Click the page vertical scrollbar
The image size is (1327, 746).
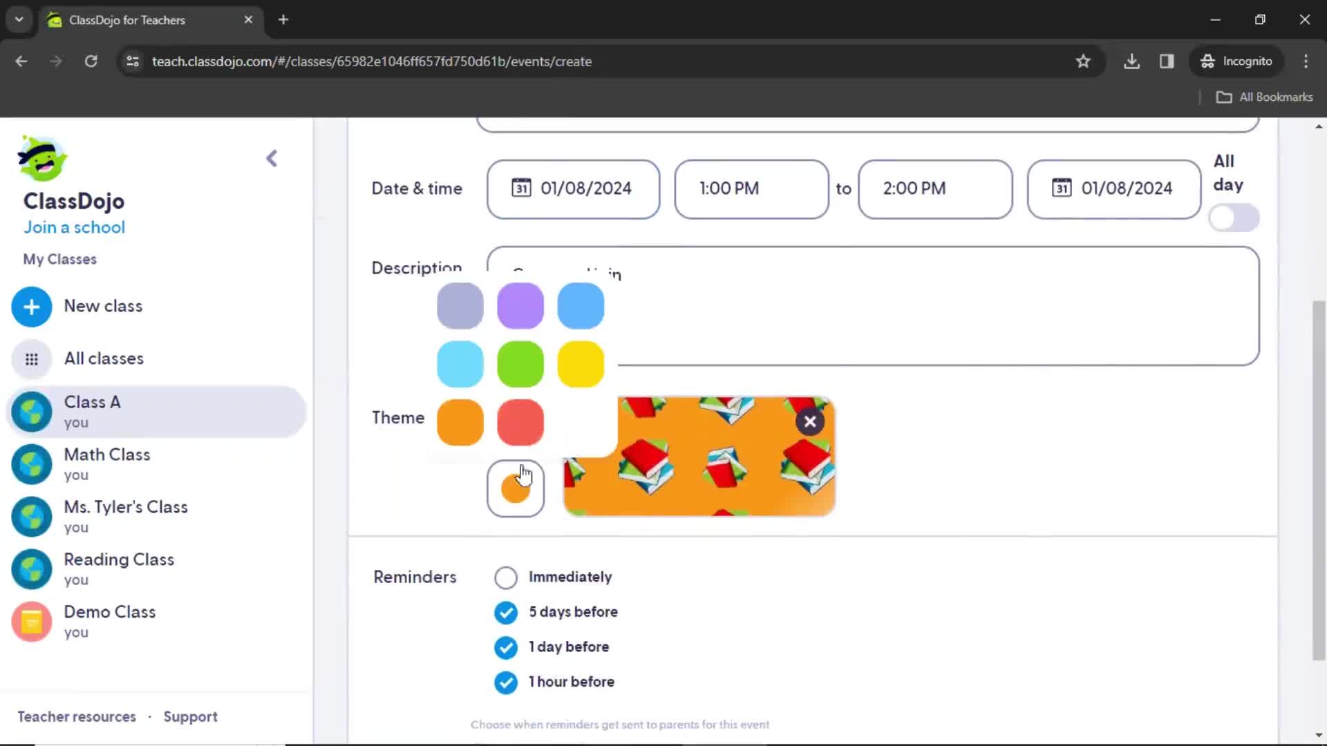1319,480
